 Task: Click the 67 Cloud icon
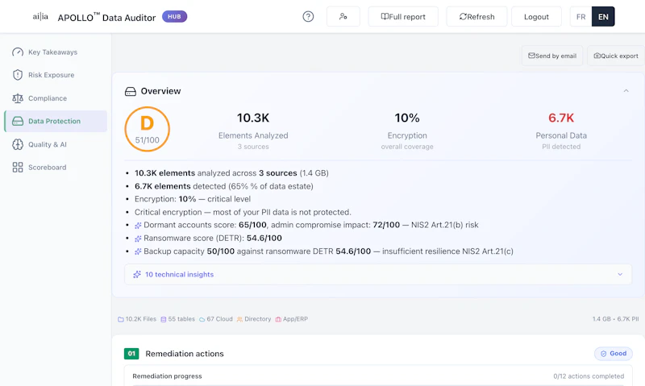click(x=202, y=319)
